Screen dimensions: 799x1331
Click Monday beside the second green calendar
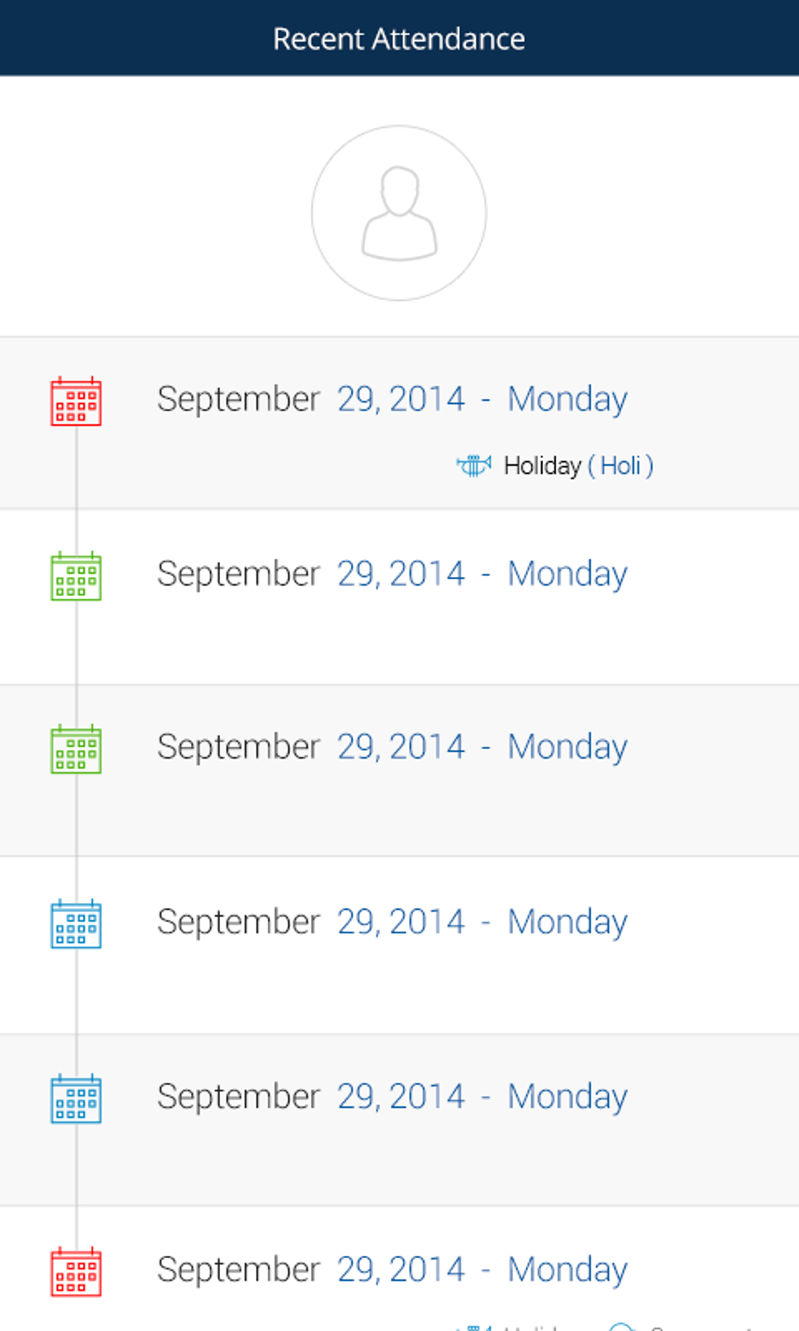click(x=567, y=747)
